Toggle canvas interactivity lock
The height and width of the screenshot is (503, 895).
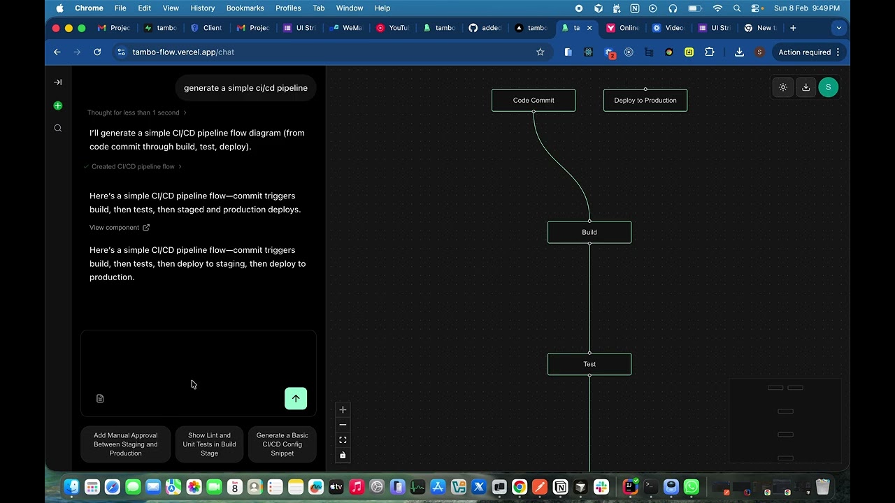tap(343, 455)
